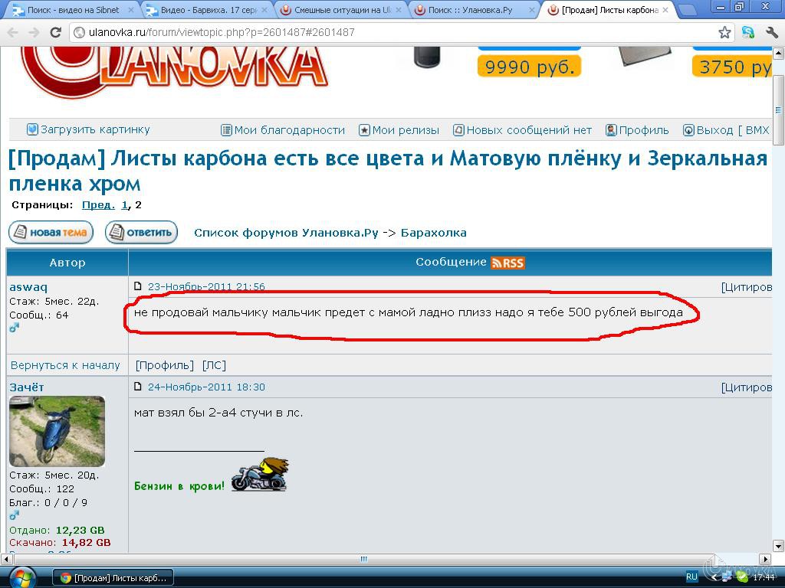785x588 pixels.
Task: Close the Поиск - видео на Sibnet tab
Action: tap(131, 10)
